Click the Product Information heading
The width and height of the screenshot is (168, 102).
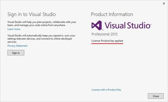pyautogui.click(x=112, y=14)
